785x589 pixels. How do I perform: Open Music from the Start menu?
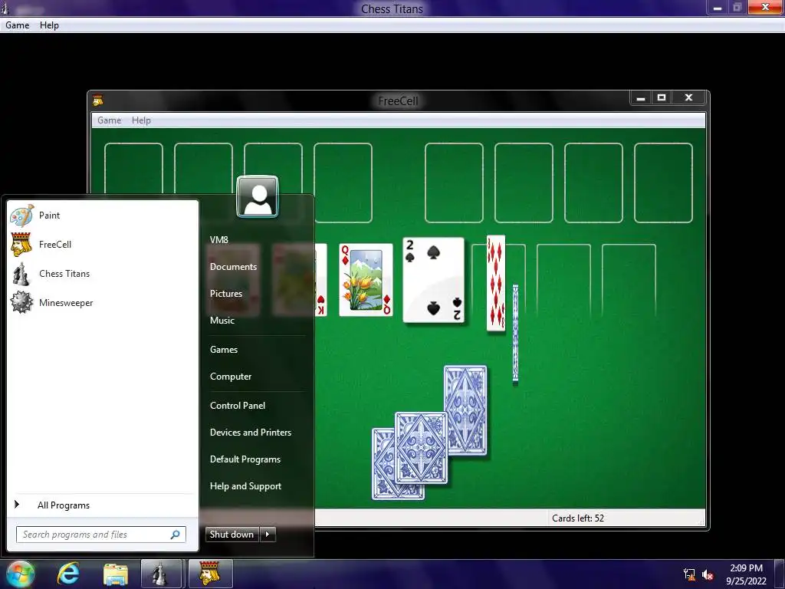[222, 321]
